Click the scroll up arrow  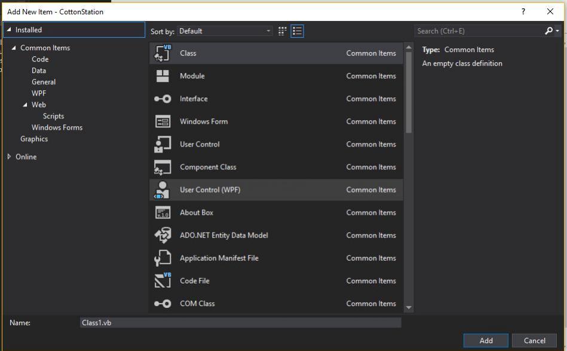pyautogui.click(x=409, y=47)
